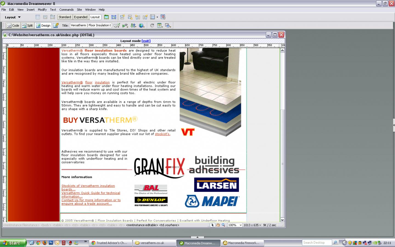Screen dimensions: 395x247
Task: Click the Title input field
Action: click(91, 25)
